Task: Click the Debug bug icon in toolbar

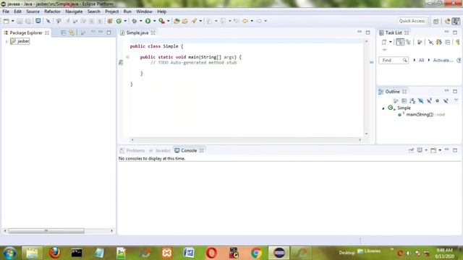Action: click(x=135, y=21)
